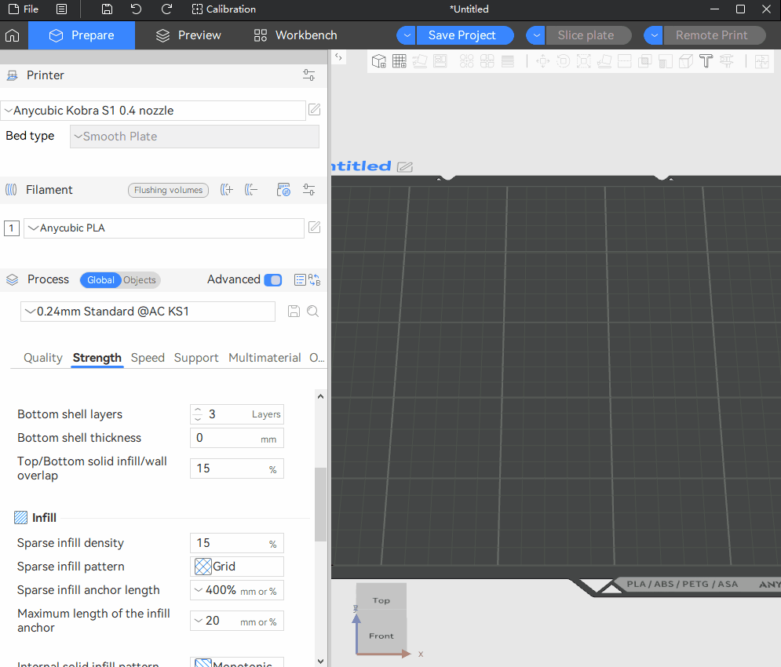The height and width of the screenshot is (667, 781).
Task: Open the Calibration menu
Action: click(x=224, y=9)
